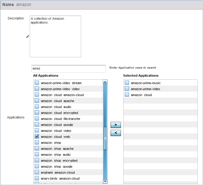Tick the angry-birds amazon-cloud checkbox
Viewport: 203px width, 185px height.
[37, 178]
